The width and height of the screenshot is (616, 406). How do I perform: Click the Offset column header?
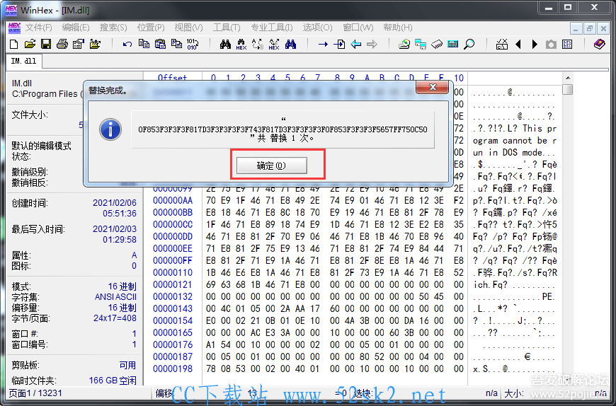tap(173, 78)
